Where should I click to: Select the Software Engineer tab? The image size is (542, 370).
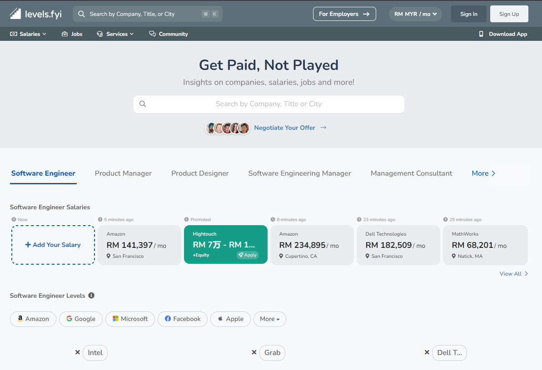click(43, 173)
